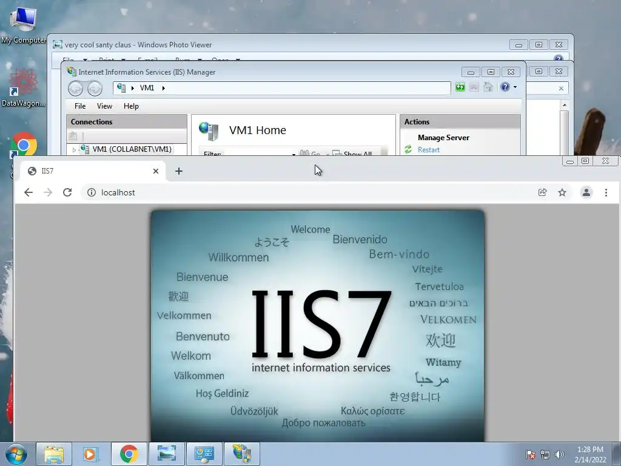Image resolution: width=621 pixels, height=466 pixels.
Task: Open DataWagon desktop shortcut
Action: click(x=23, y=88)
